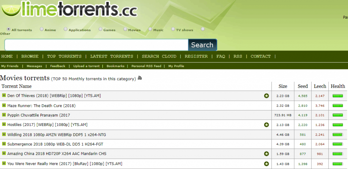The width and height of the screenshot is (348, 169).
Task: Click the Health column header
Action: coord(338,86)
